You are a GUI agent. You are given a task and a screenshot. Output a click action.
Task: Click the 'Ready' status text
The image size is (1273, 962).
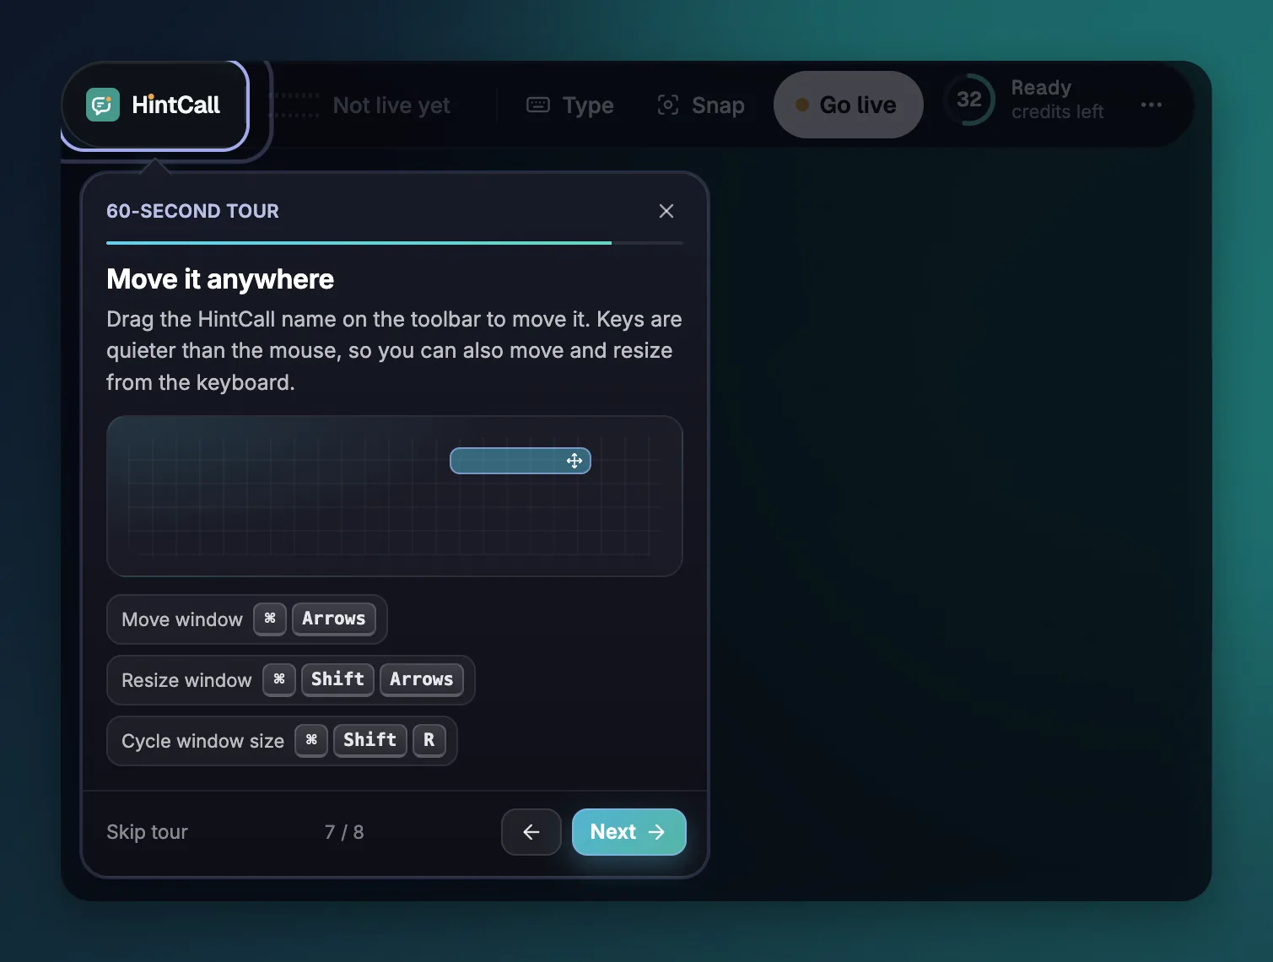[1041, 88]
